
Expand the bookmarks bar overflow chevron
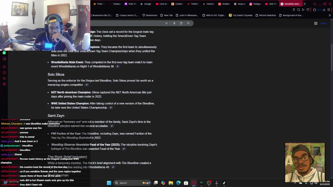[330, 15]
